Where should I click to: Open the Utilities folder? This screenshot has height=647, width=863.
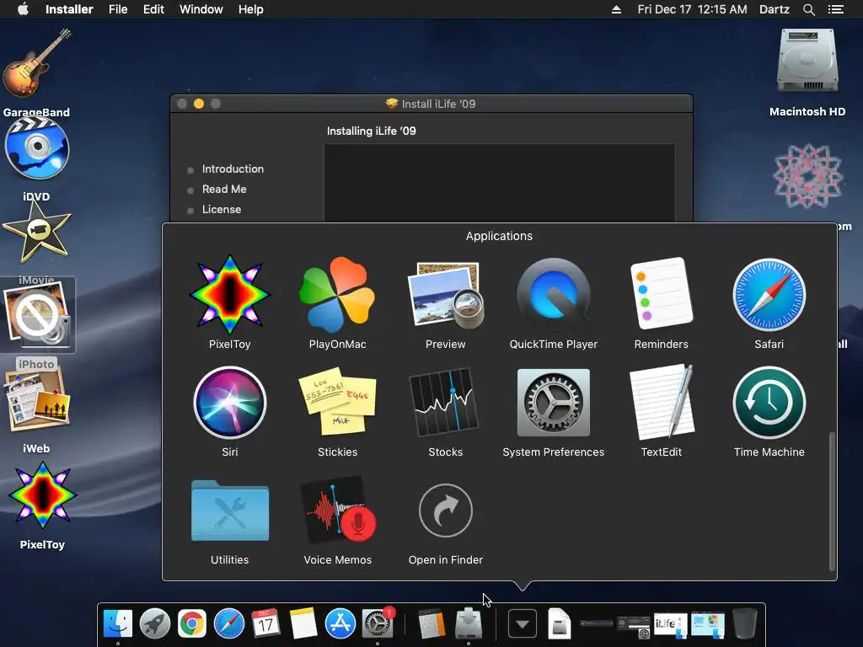pos(229,511)
